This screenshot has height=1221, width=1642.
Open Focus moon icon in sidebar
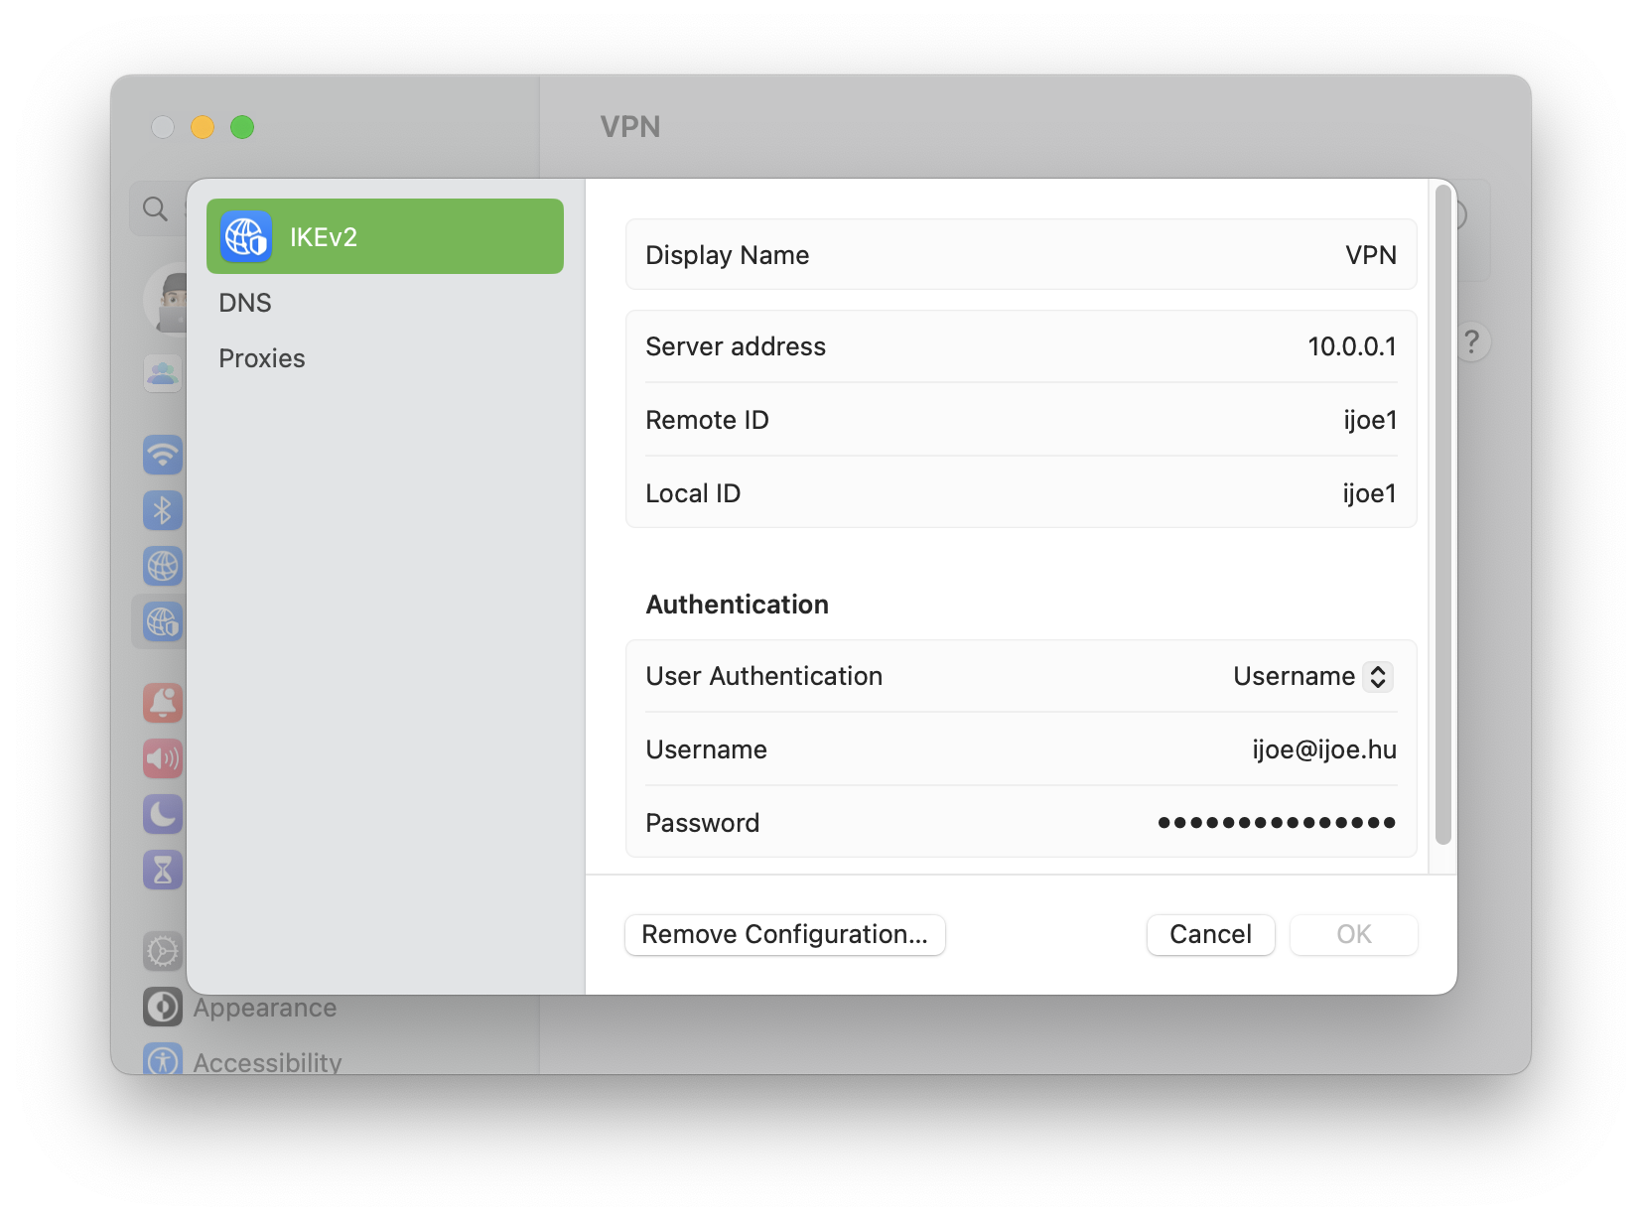click(x=163, y=814)
